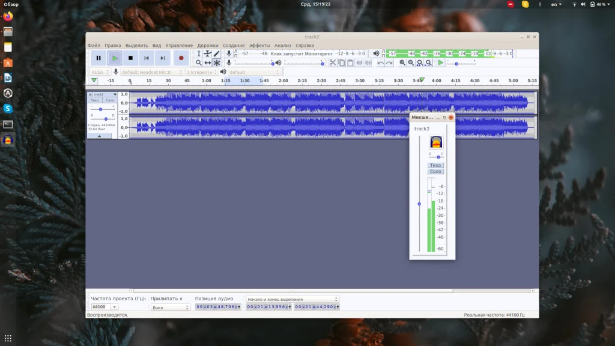This screenshot has width=615, height=346.
Task: Click the mixer board volume fader
Action: click(419, 204)
